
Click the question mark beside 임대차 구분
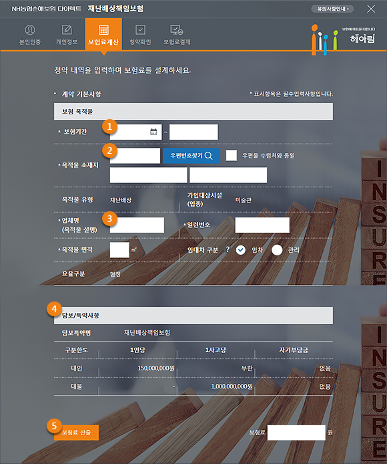point(228,250)
